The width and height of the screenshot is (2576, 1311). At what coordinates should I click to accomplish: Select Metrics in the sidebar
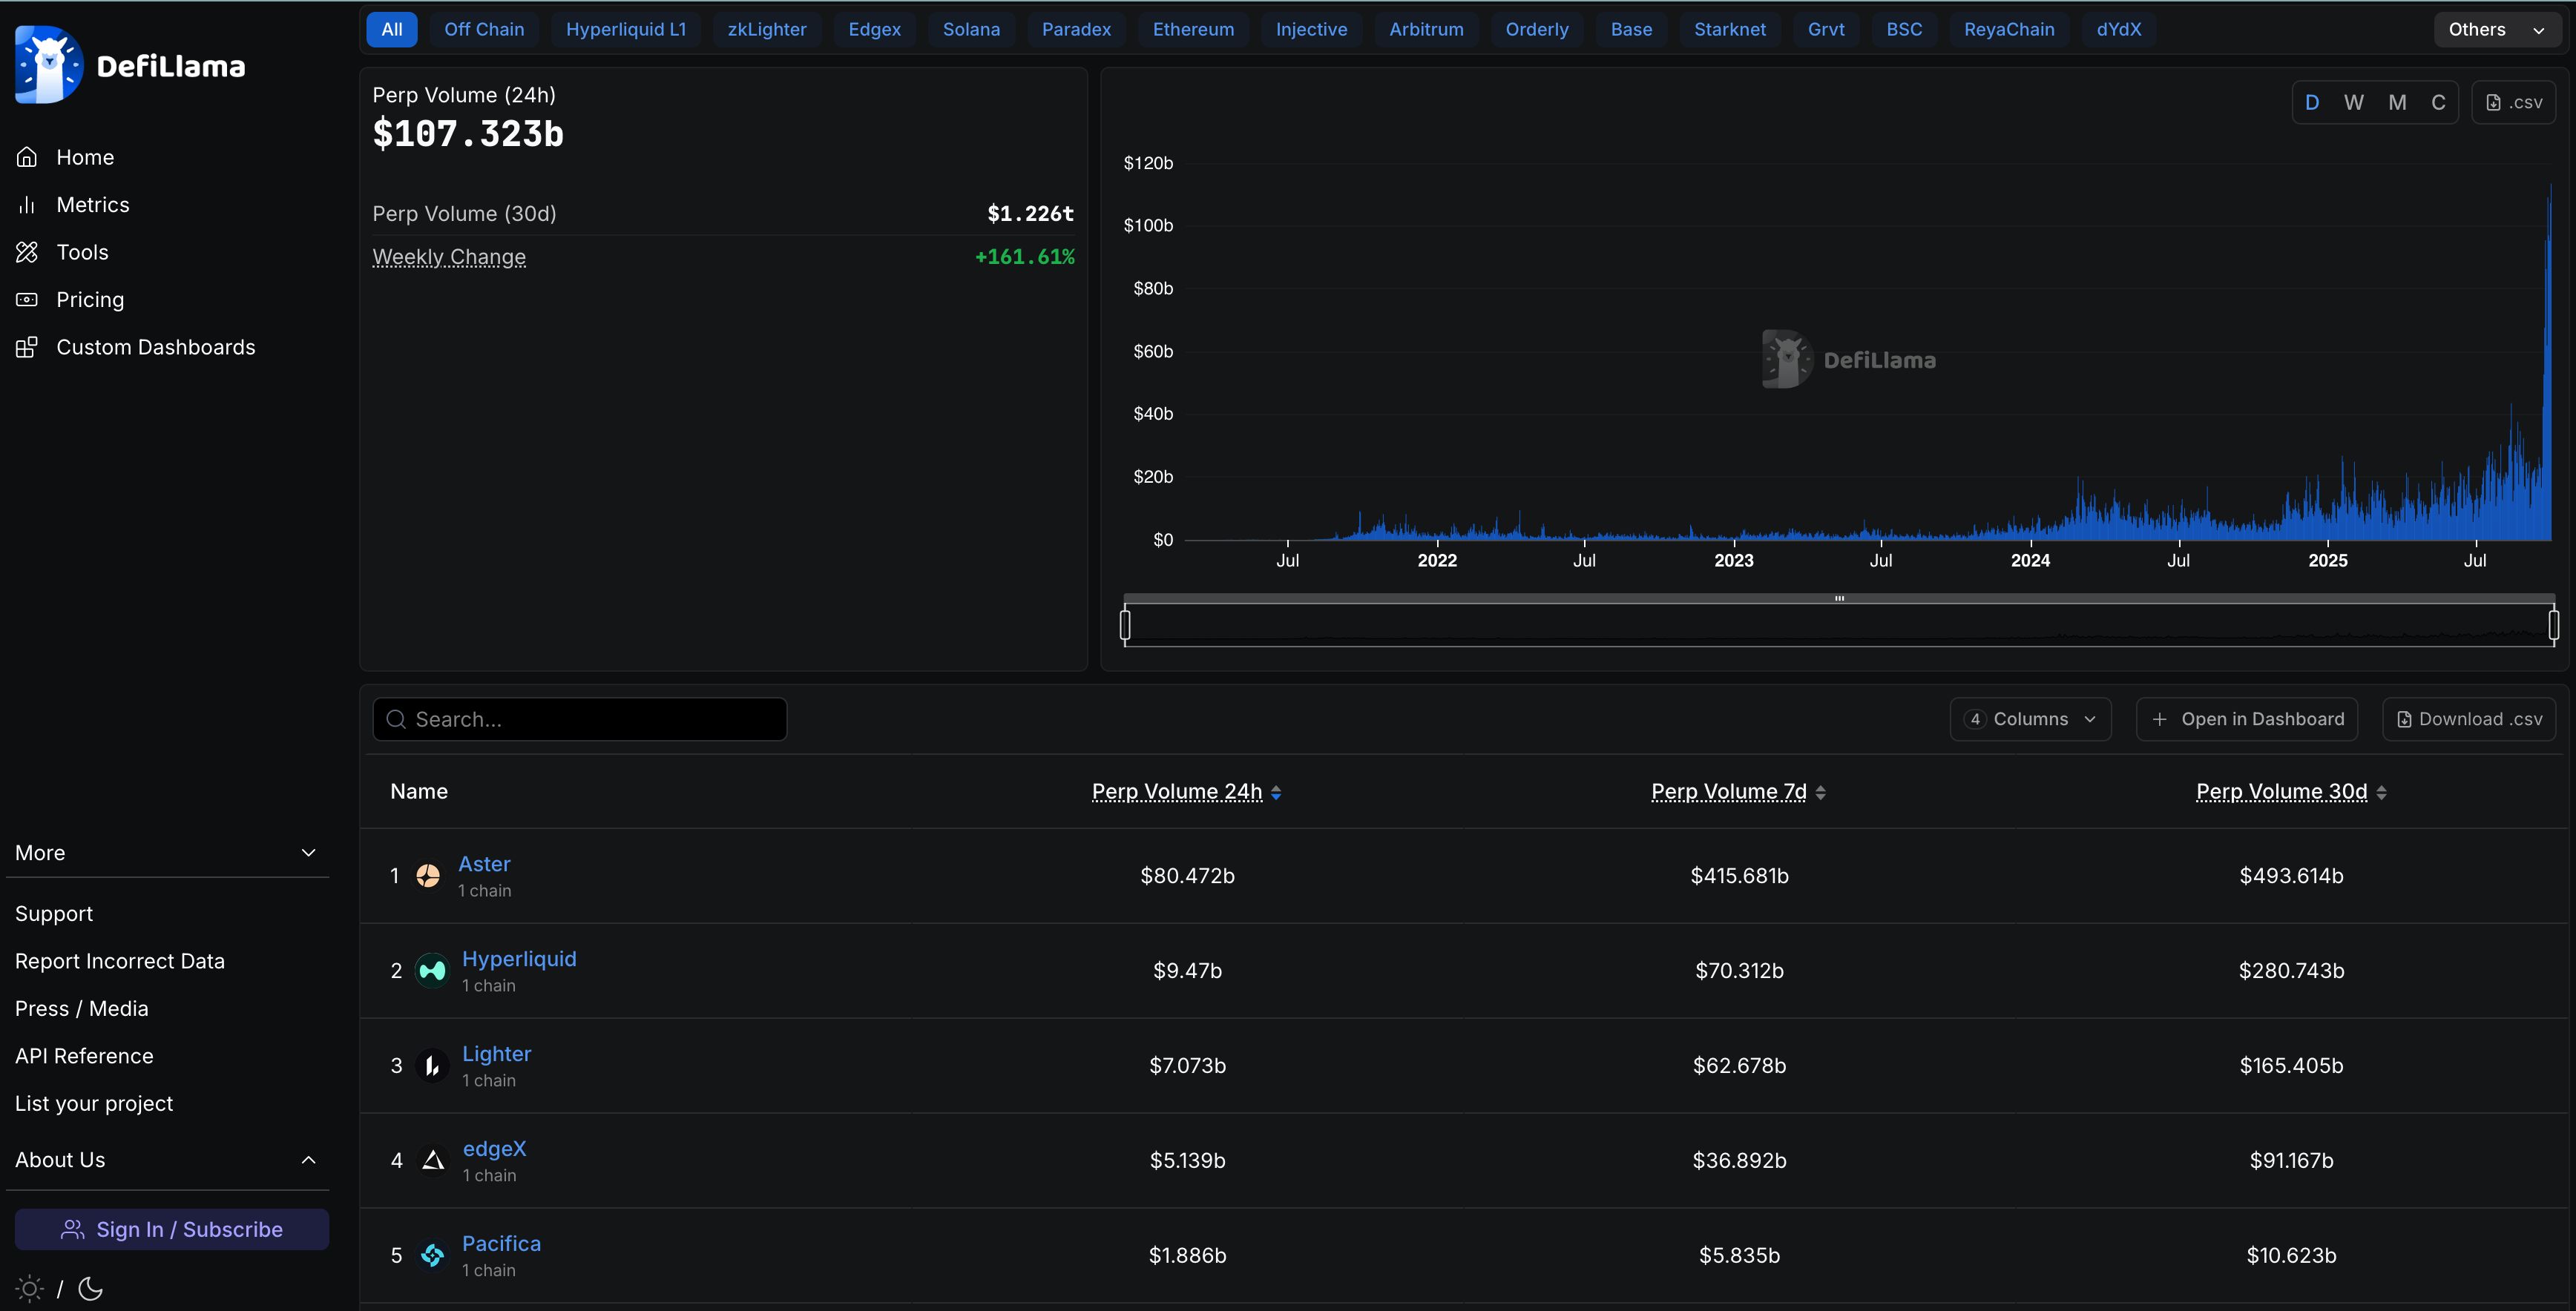[92, 204]
